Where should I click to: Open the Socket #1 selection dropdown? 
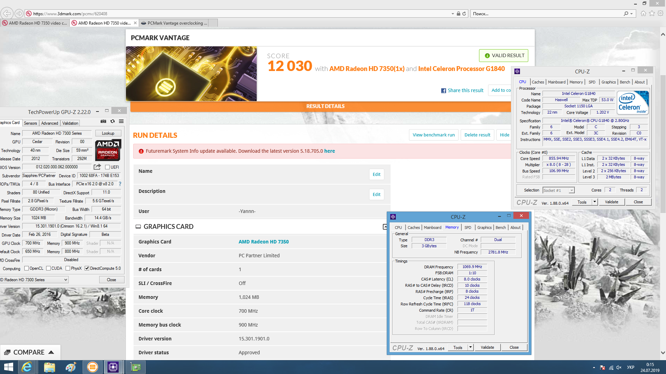pos(558,190)
